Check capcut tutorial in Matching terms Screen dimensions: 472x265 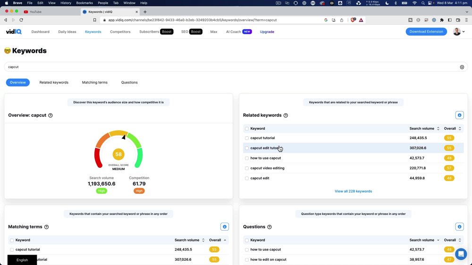click(12, 249)
